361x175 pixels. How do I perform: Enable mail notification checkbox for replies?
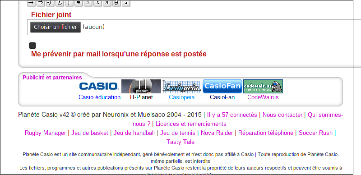(32, 46)
